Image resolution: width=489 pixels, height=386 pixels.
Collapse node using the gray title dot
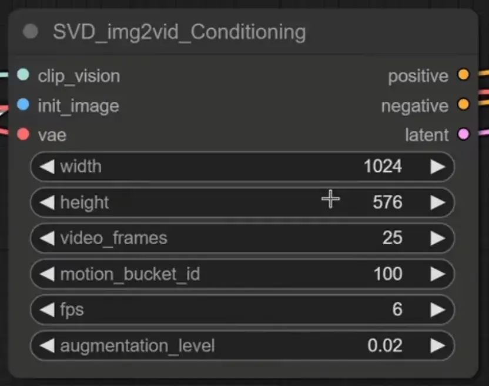[x=30, y=32]
